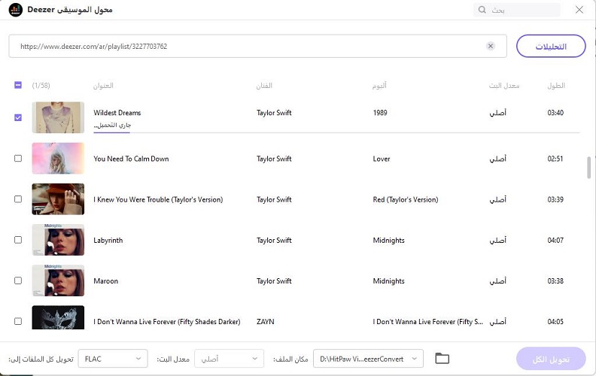Click the Lover album name
Viewport: 596px width, 376px height.
coord(382,159)
